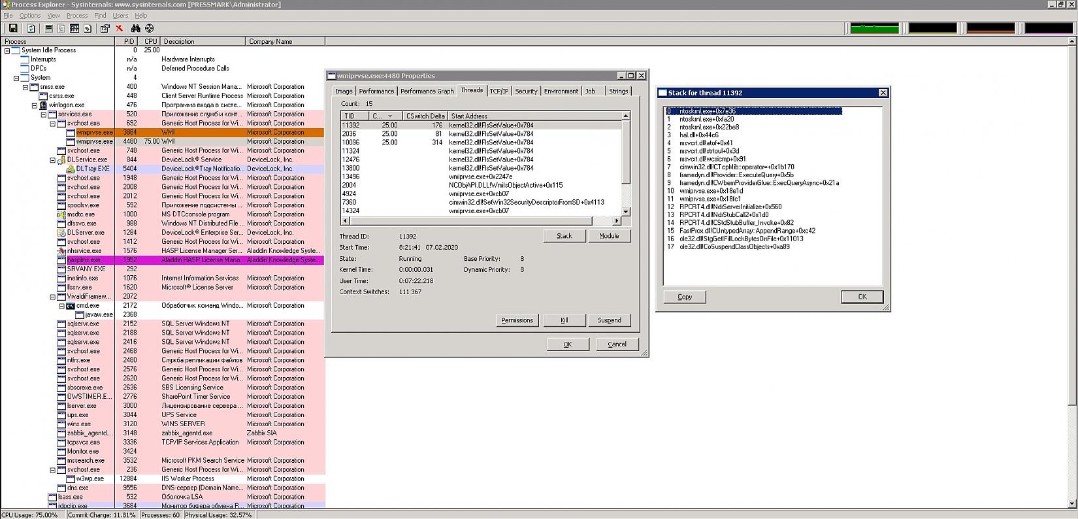Image resolution: width=1078 pixels, height=519 pixels.
Task: Click the Refresh Now toolbar icon
Action: pyautogui.click(x=31, y=28)
